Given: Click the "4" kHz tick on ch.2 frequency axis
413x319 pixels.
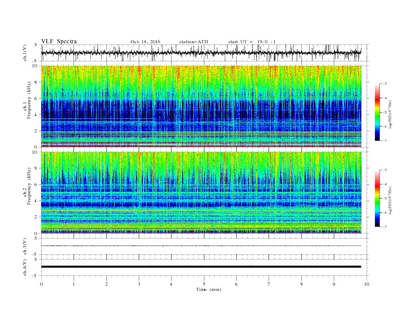Looking at the screenshot, I should (x=36, y=201).
